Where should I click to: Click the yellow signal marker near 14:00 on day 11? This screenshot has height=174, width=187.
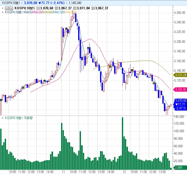point(110,66)
